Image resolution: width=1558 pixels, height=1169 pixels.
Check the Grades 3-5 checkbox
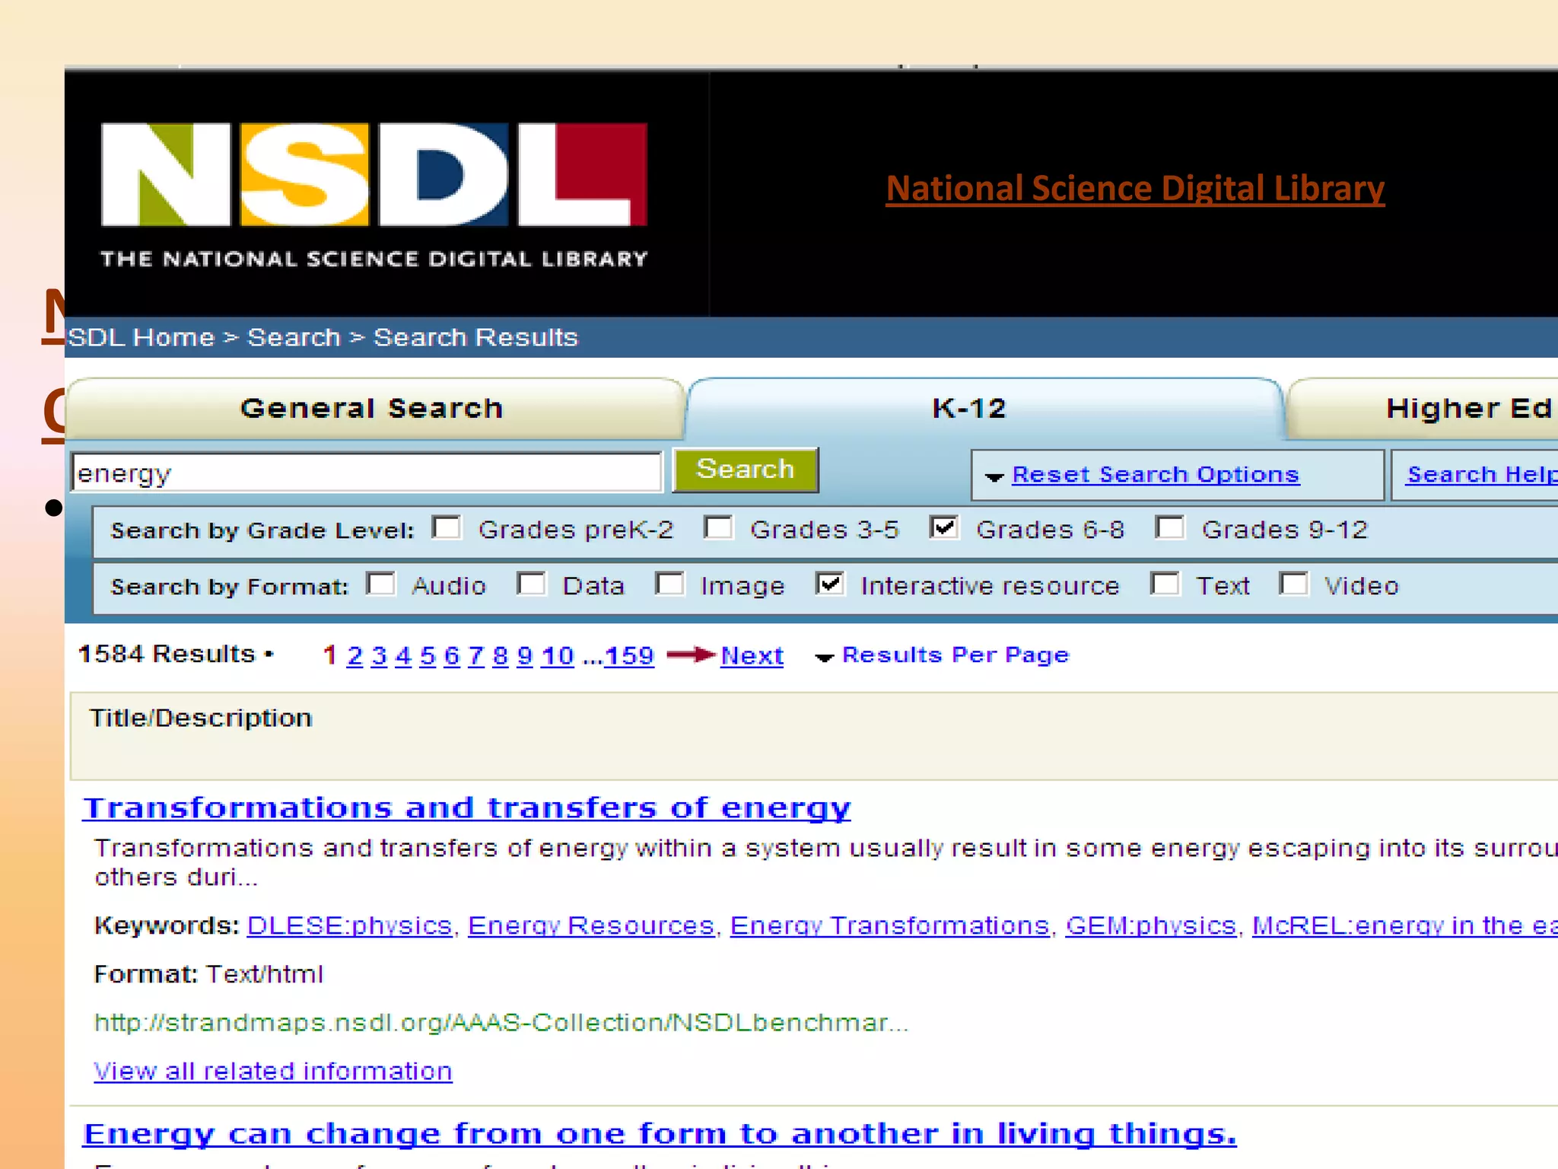[718, 527]
